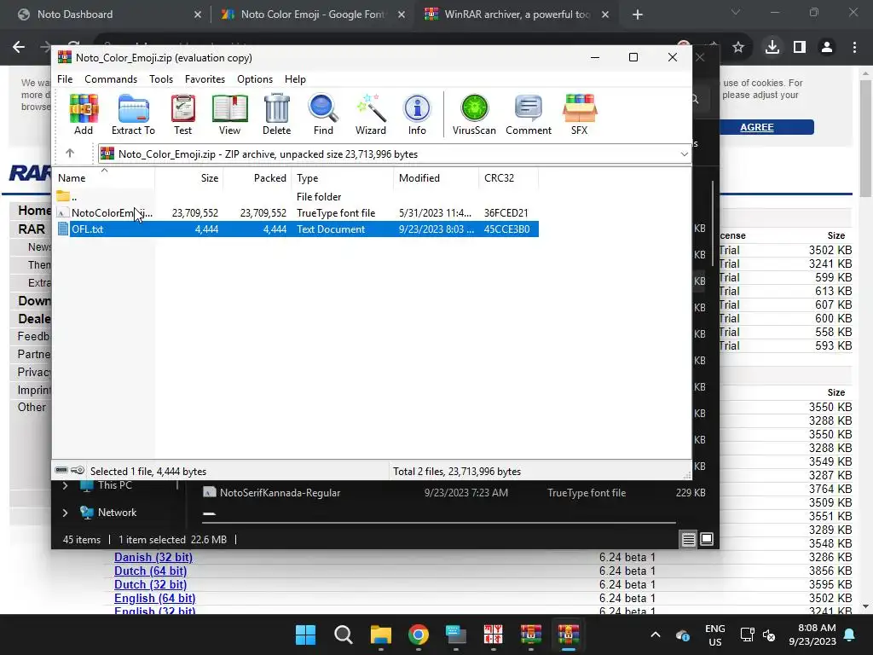Select the OFL.txt file row

297,229
